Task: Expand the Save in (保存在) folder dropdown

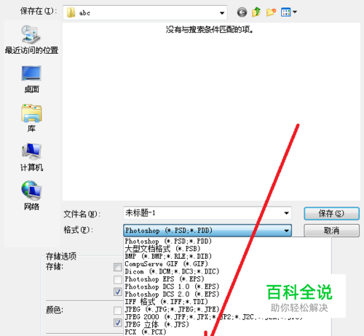Action: pos(222,12)
